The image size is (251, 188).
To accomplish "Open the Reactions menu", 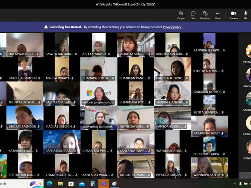I will click(205, 15).
